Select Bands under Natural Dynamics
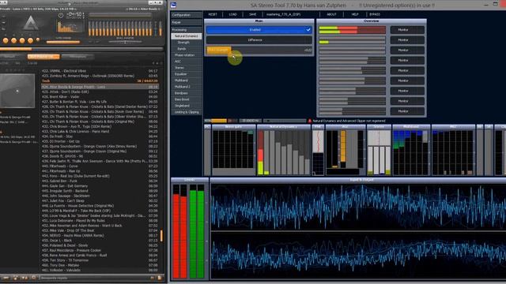The image size is (506, 284). pos(187,49)
